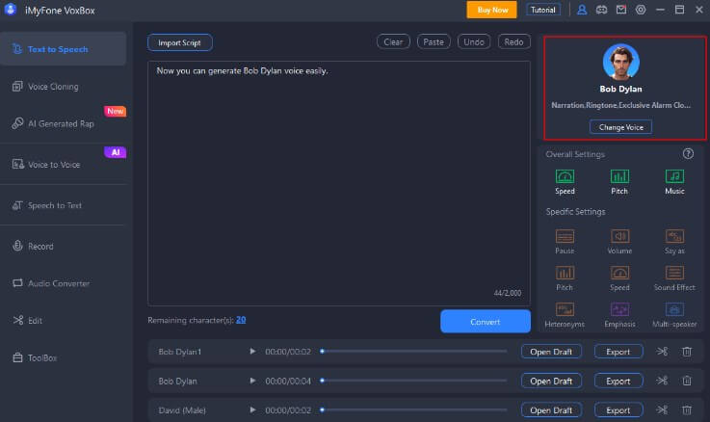Open the Discord community icon
Screen dimensions: 710x422
(601, 10)
